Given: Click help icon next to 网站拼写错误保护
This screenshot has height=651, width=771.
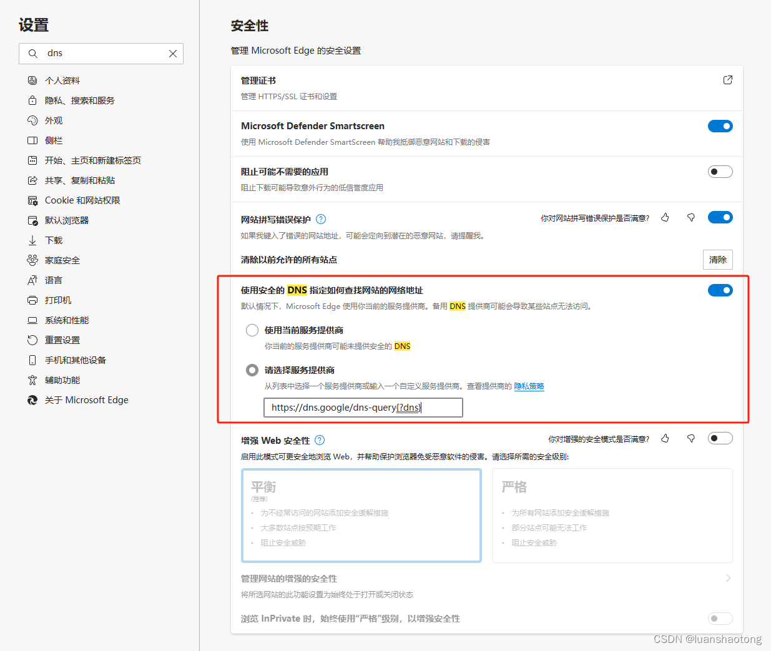Looking at the screenshot, I should coord(321,219).
